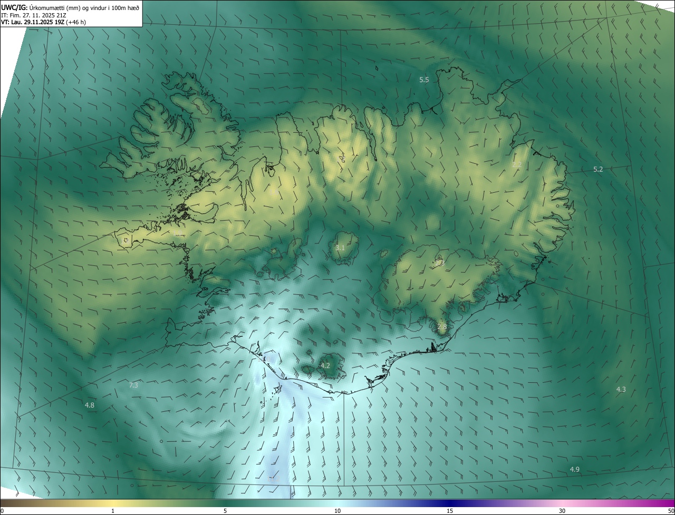Click the color scale label '30'
The width and height of the screenshot is (675, 515).
click(562, 511)
